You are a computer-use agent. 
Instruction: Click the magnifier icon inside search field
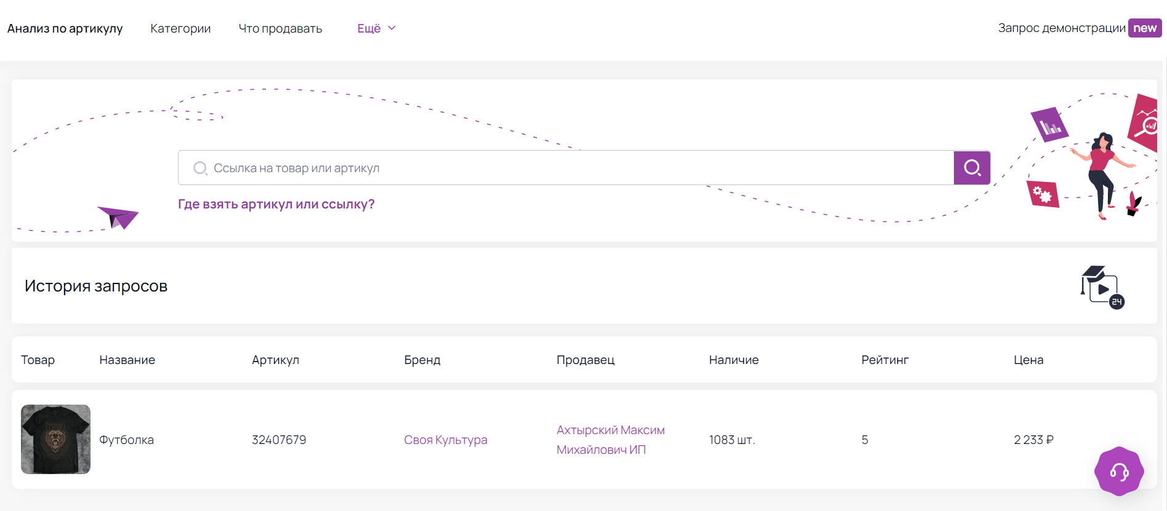[x=200, y=168]
